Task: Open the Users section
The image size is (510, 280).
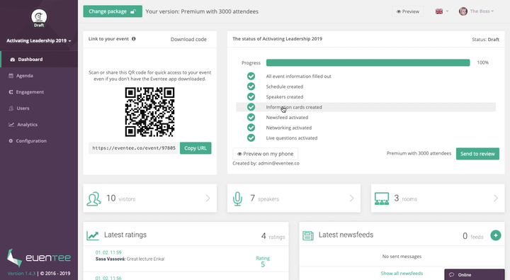Action: [x=39, y=108]
